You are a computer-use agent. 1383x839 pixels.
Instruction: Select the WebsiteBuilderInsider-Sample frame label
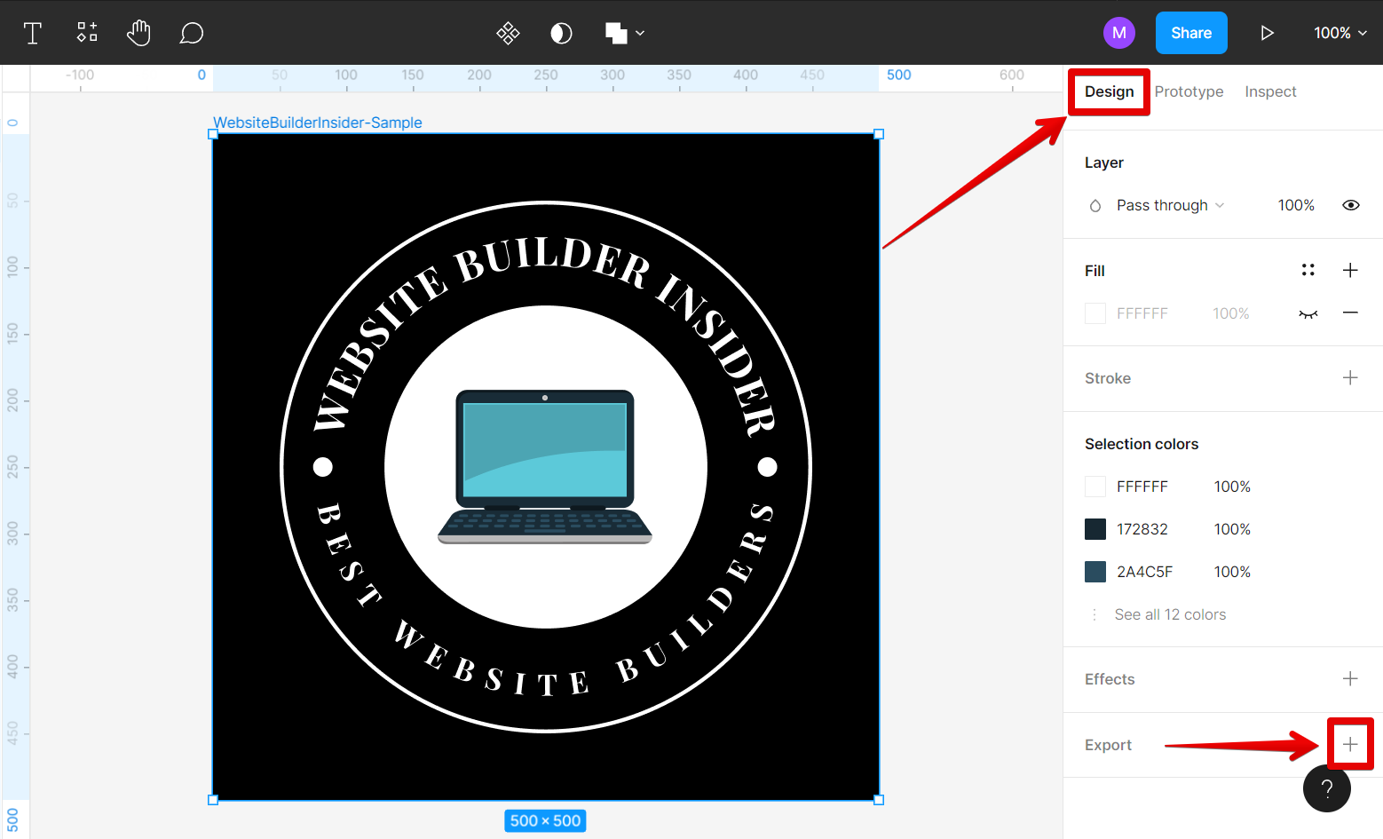click(x=318, y=123)
